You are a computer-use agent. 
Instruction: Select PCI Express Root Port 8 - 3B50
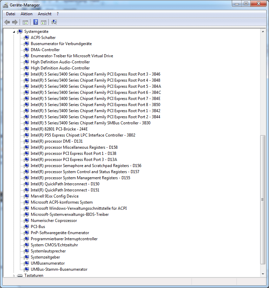(95, 104)
